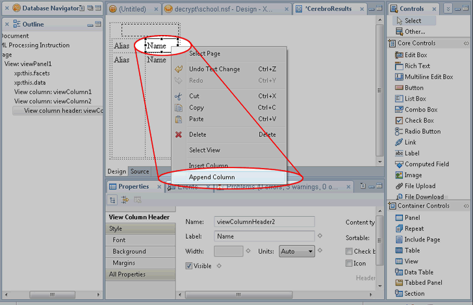Choose Cut in the context menu
Screen dimensions: 473x305
(229, 96)
